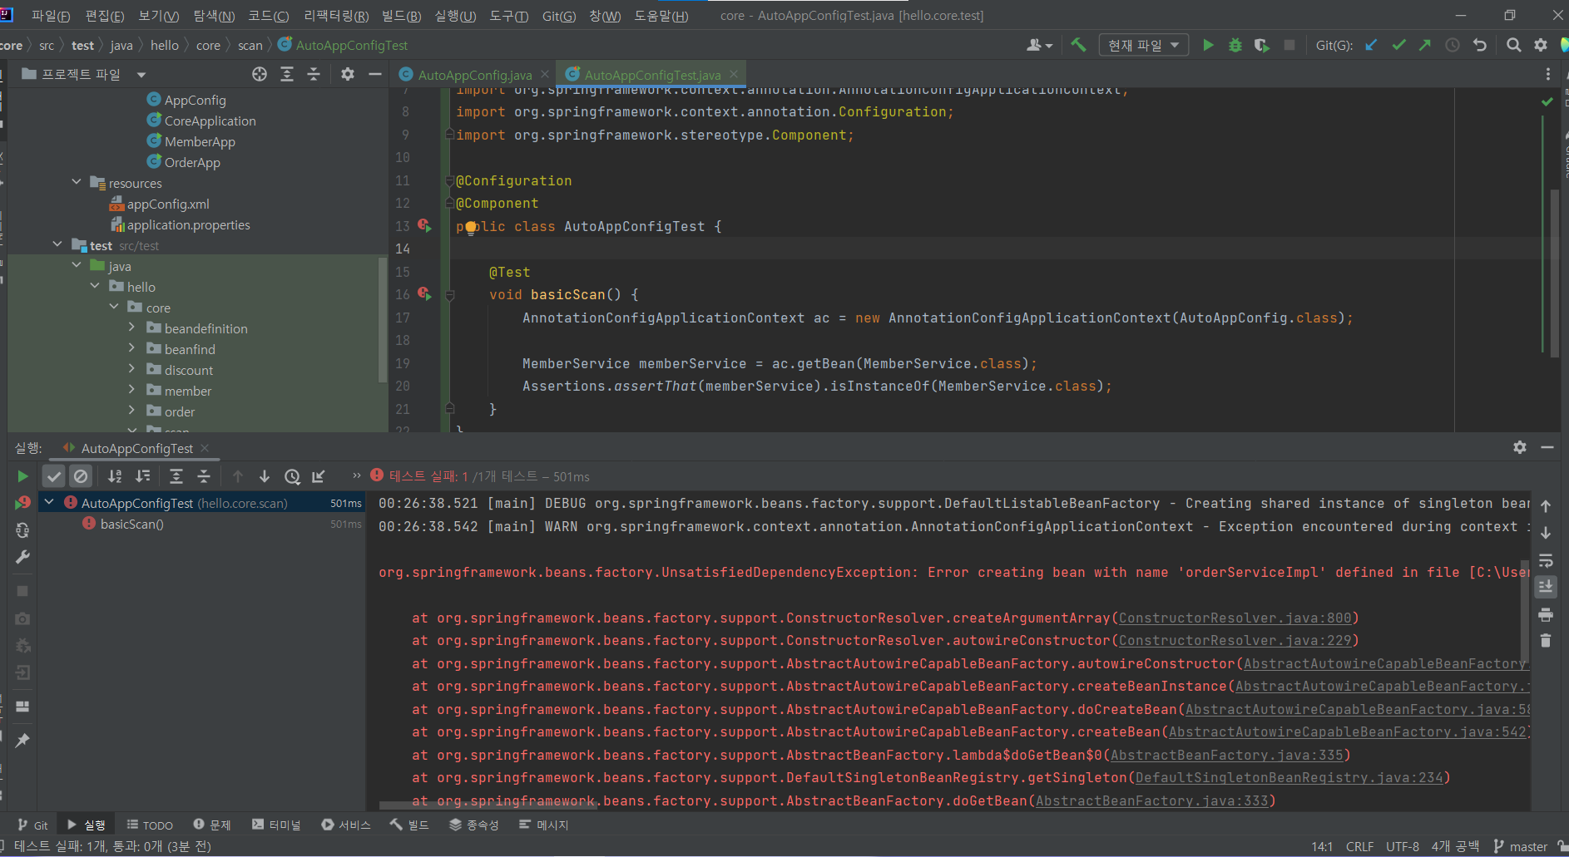The image size is (1569, 857).
Task: Expand the beandefinition folder
Action: [131, 328]
